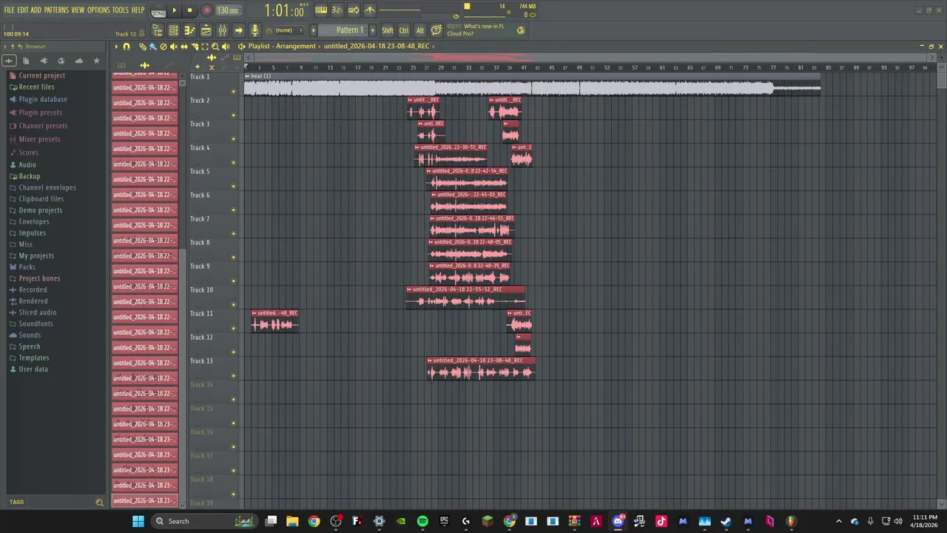Switch browser to cloud library icon
This screenshot has width=947, height=533.
coord(79,61)
